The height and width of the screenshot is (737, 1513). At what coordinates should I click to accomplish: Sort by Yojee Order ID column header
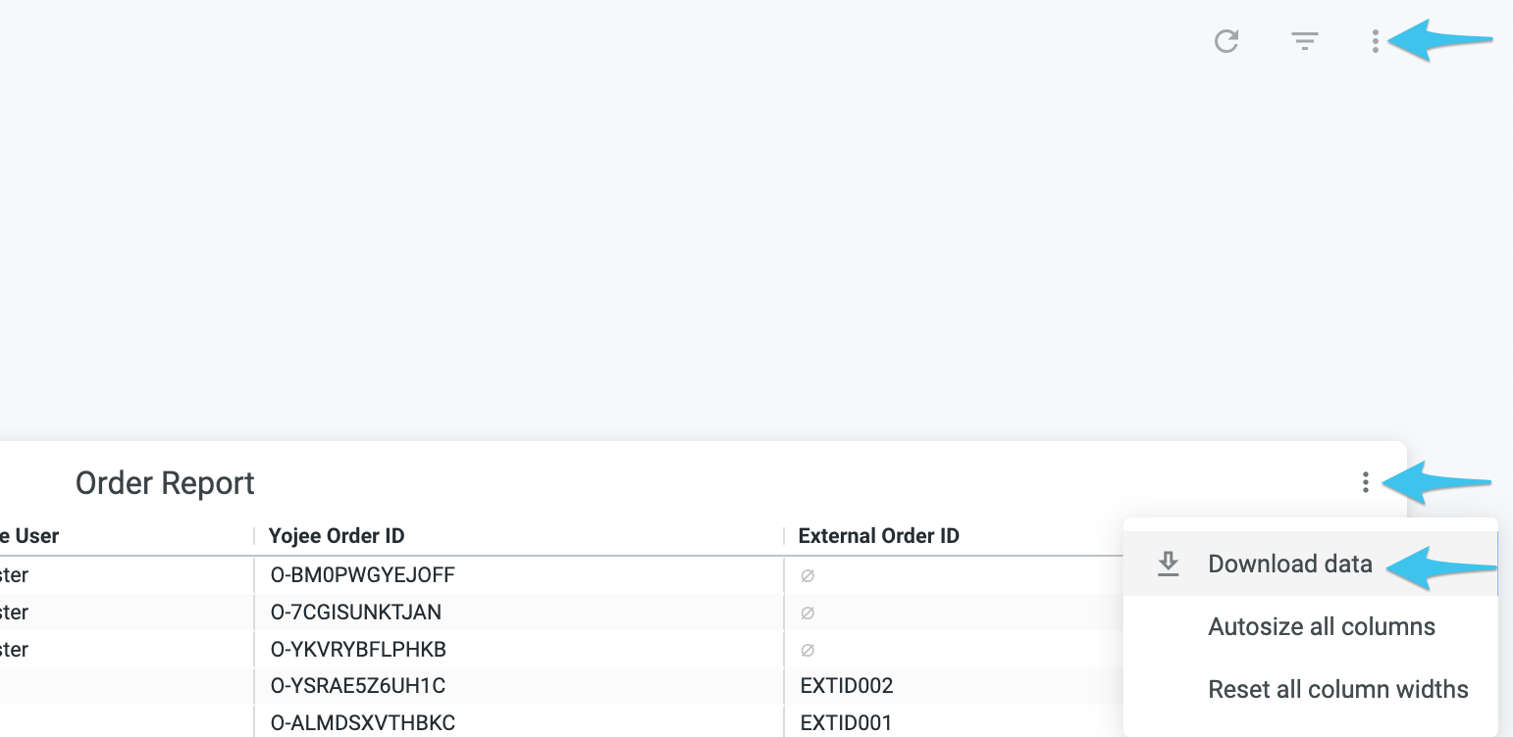(x=337, y=536)
